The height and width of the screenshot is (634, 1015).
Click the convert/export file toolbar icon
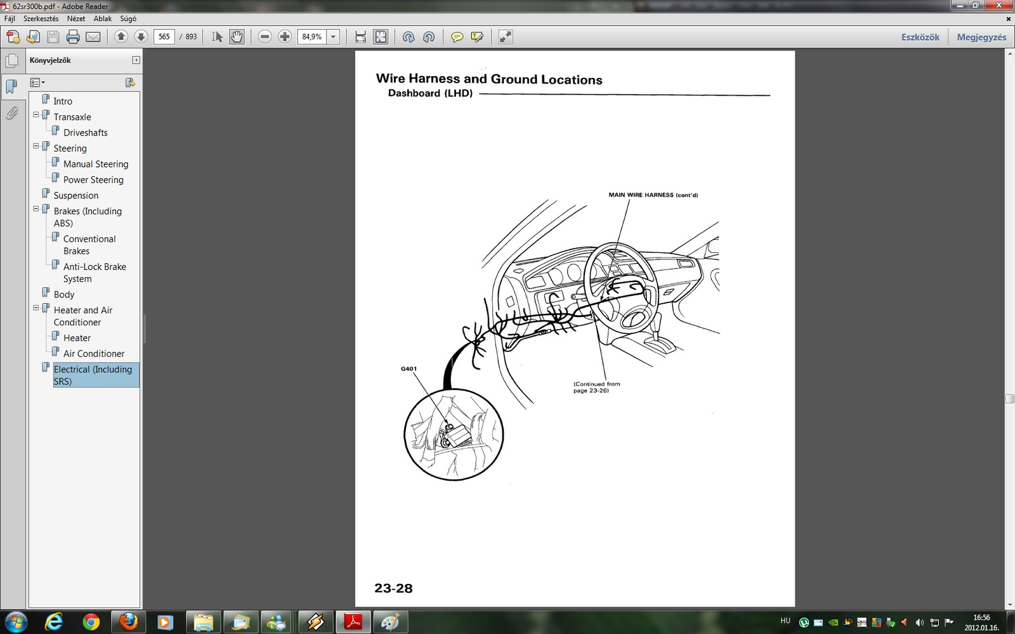tap(34, 37)
